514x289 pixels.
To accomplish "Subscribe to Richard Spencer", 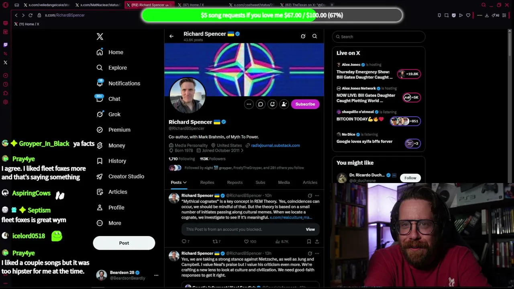I will click(x=305, y=104).
